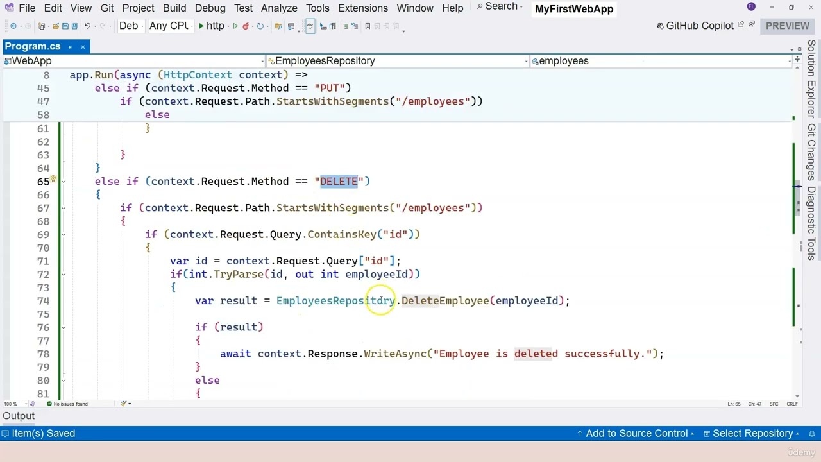This screenshot has width=821, height=462.
Task: Open the document tab overflow dropdown arrow
Action: [x=792, y=50]
